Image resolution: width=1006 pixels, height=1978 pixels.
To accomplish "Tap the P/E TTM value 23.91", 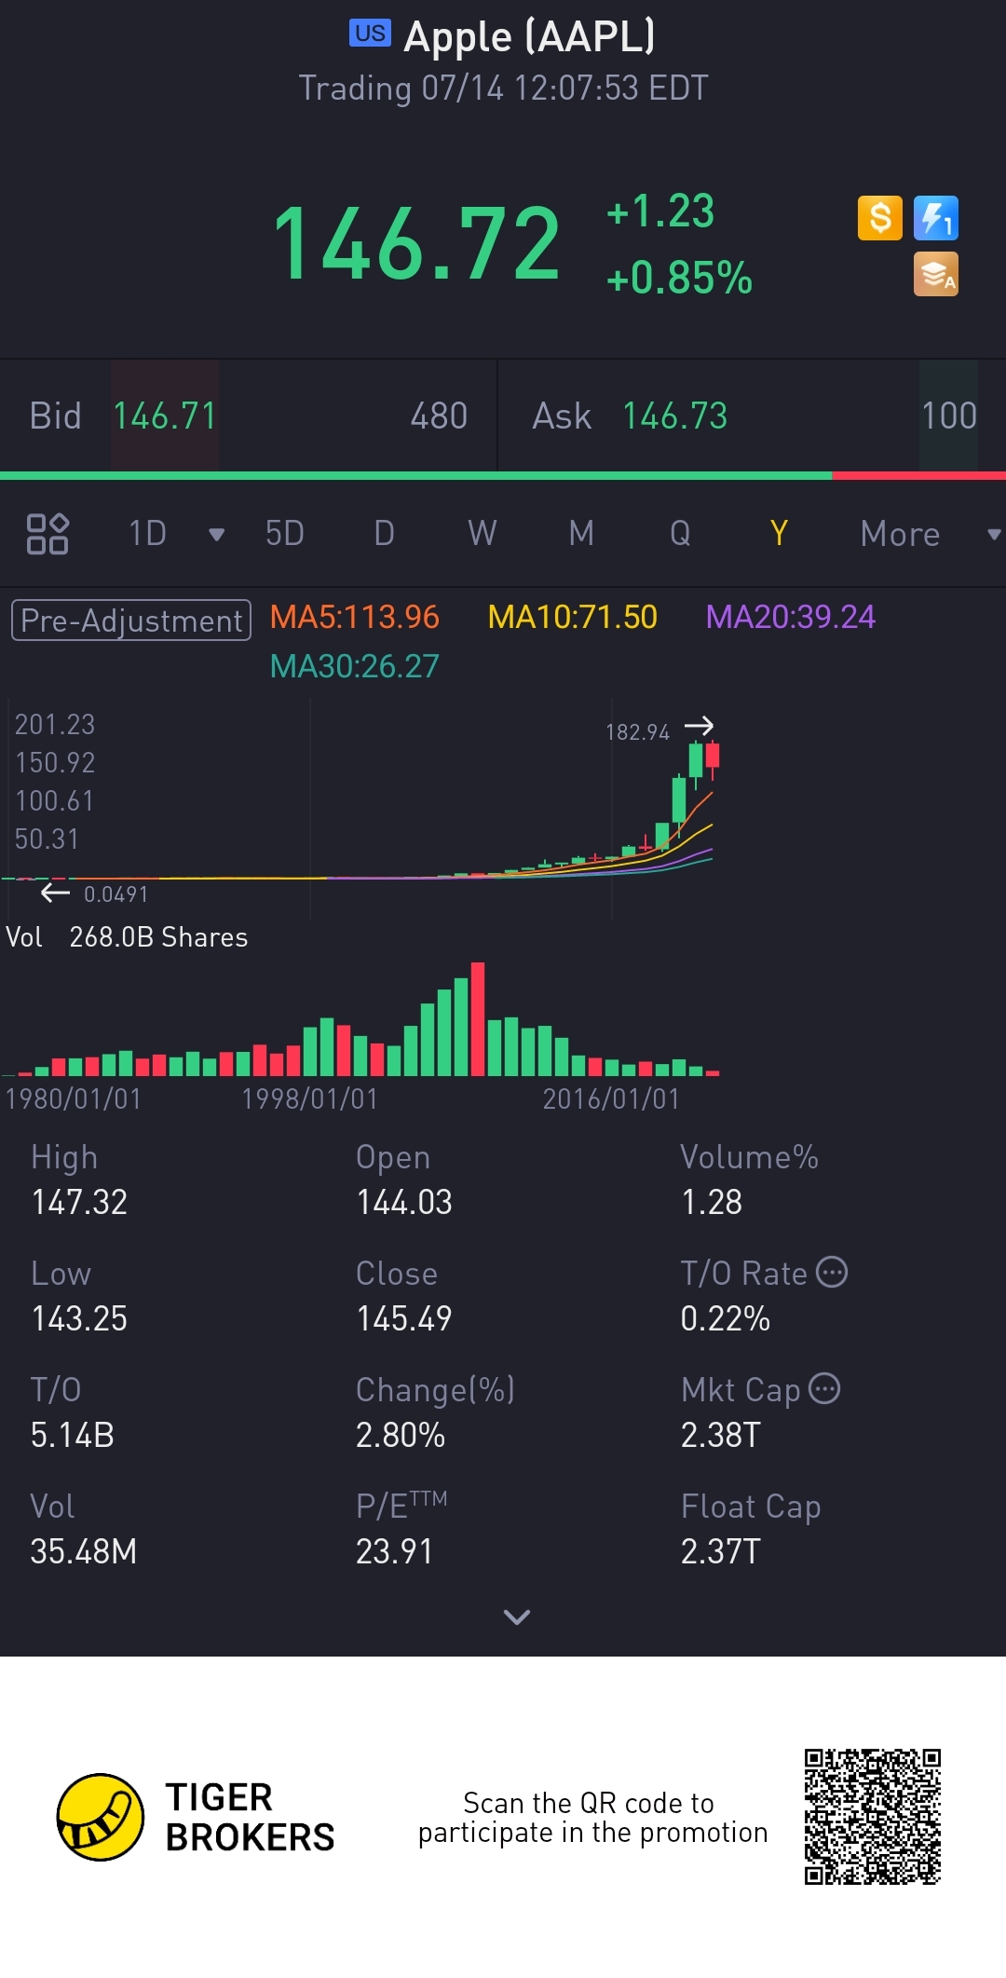I will (x=395, y=1552).
